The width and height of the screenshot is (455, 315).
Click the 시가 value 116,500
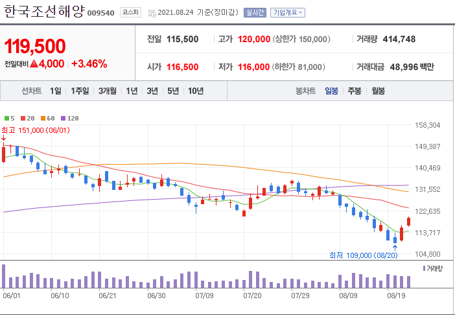tap(183, 67)
